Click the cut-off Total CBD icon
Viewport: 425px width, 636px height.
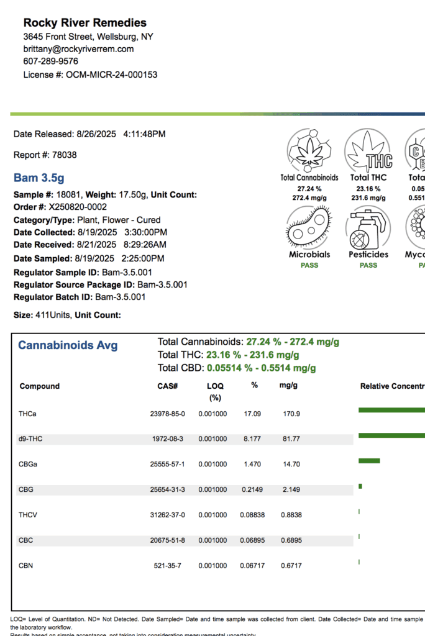click(416, 150)
